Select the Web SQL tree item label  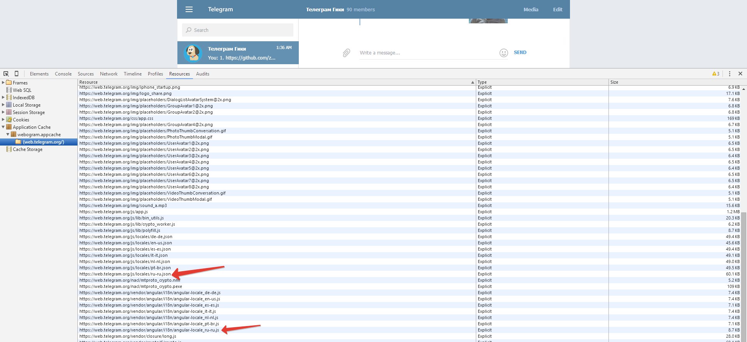click(22, 90)
